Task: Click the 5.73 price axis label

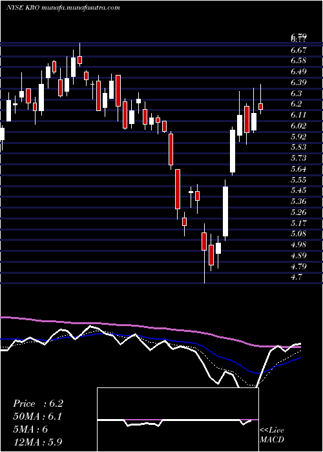Action: click(298, 158)
